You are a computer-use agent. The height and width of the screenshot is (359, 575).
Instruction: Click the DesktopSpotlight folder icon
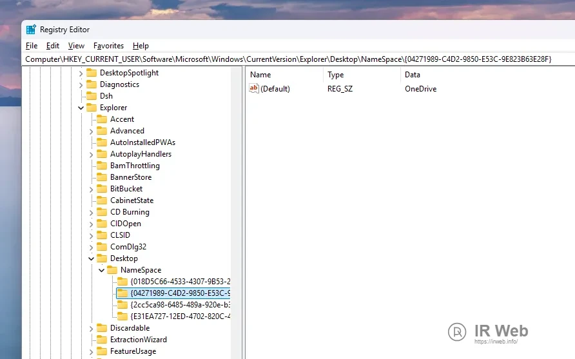click(92, 73)
